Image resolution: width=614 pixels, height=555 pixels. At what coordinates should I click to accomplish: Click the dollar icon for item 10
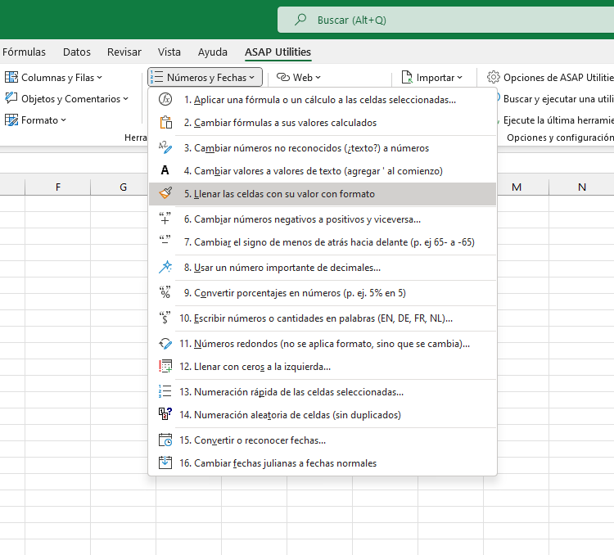point(165,318)
